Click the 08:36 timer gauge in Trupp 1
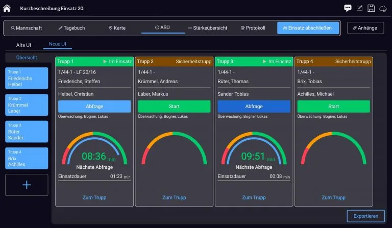This screenshot has width=392, height=228. point(94,148)
